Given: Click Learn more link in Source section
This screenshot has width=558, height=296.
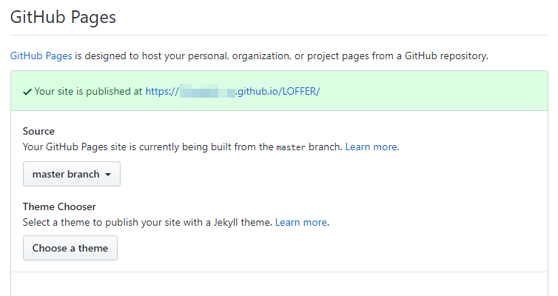Looking at the screenshot, I should pos(372,147).
